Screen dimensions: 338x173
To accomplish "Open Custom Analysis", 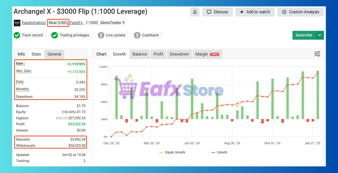I will point(301,12).
